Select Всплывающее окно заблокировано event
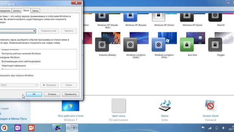The height and width of the screenshot is (132, 234). (x=21, y=61)
